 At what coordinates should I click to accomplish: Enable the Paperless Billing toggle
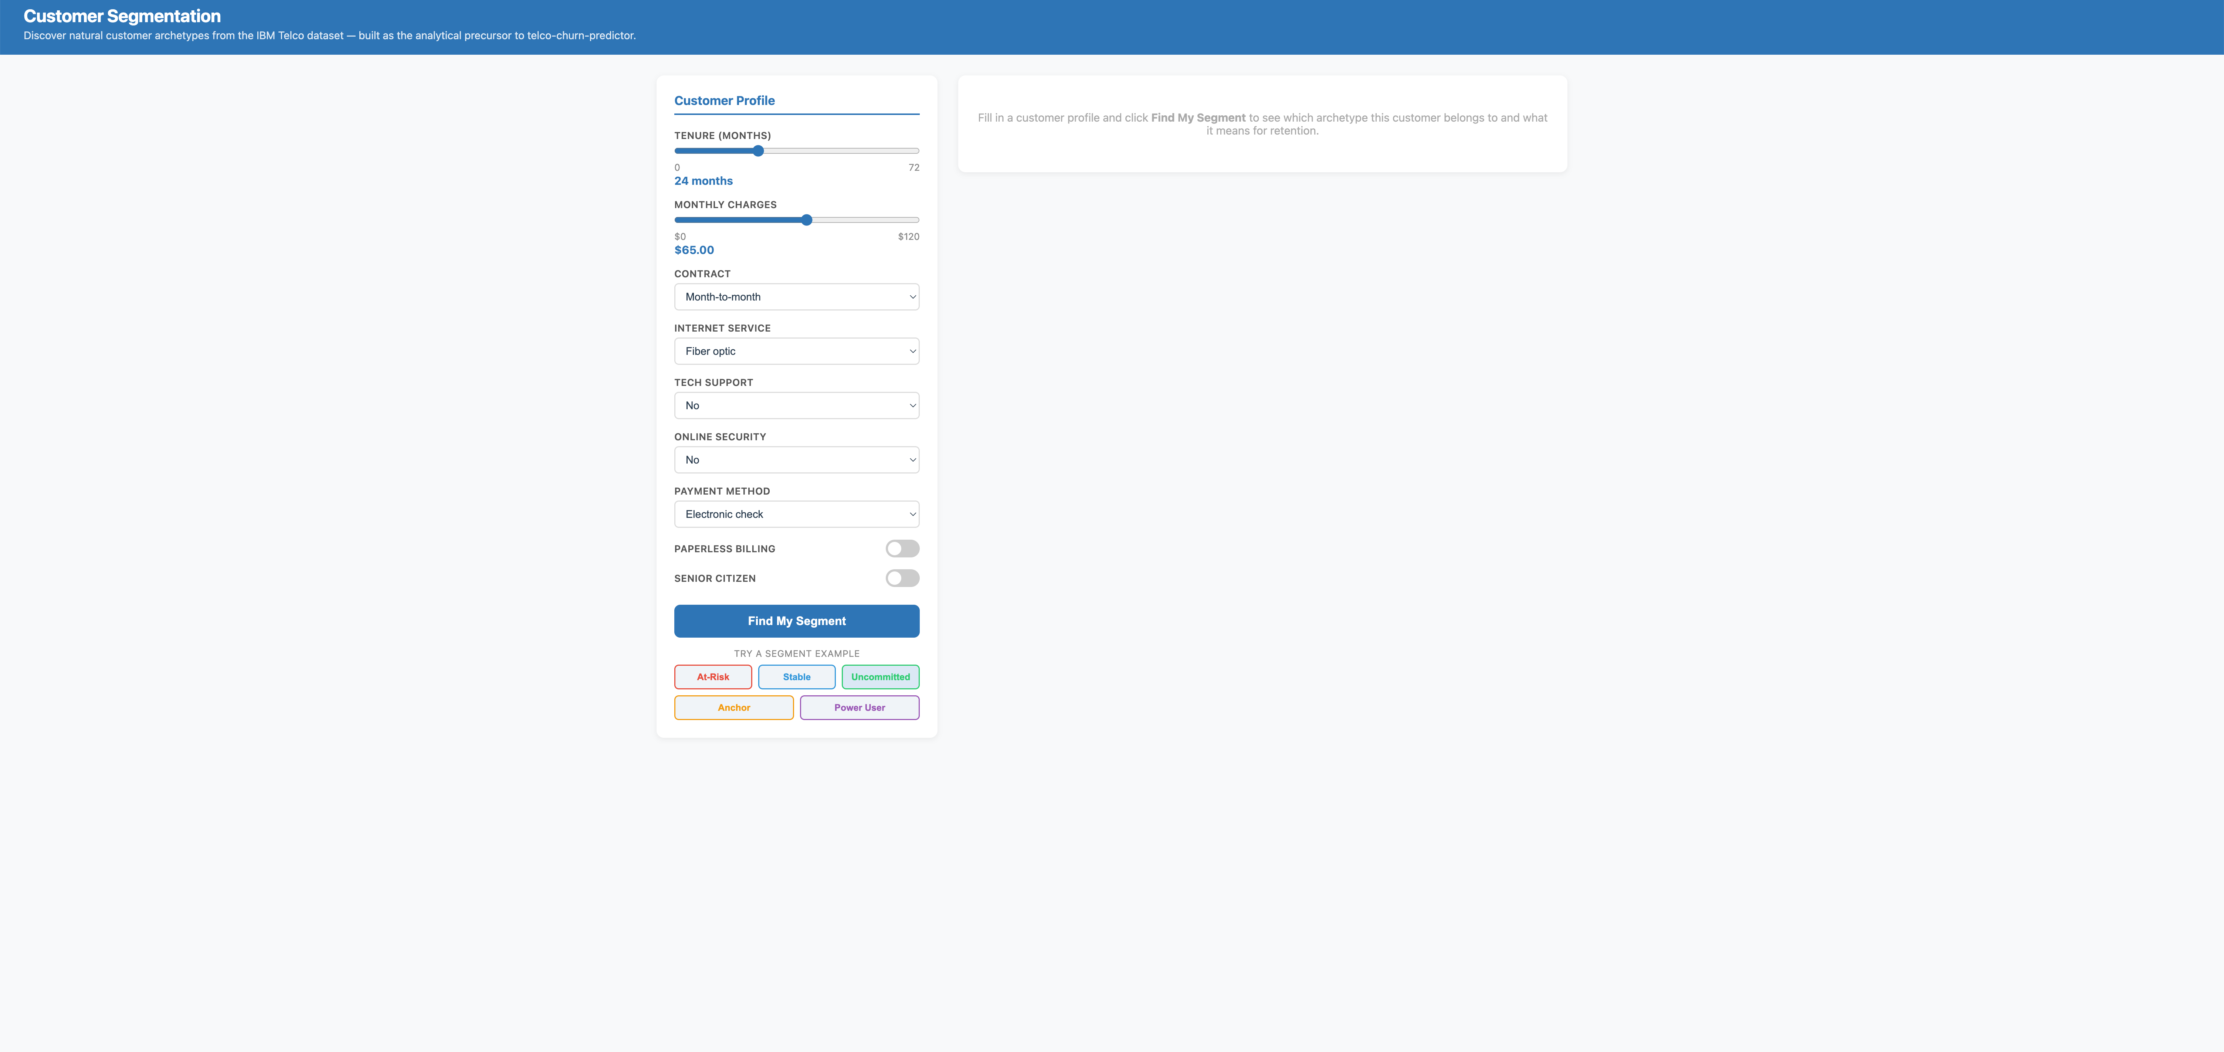tap(902, 549)
